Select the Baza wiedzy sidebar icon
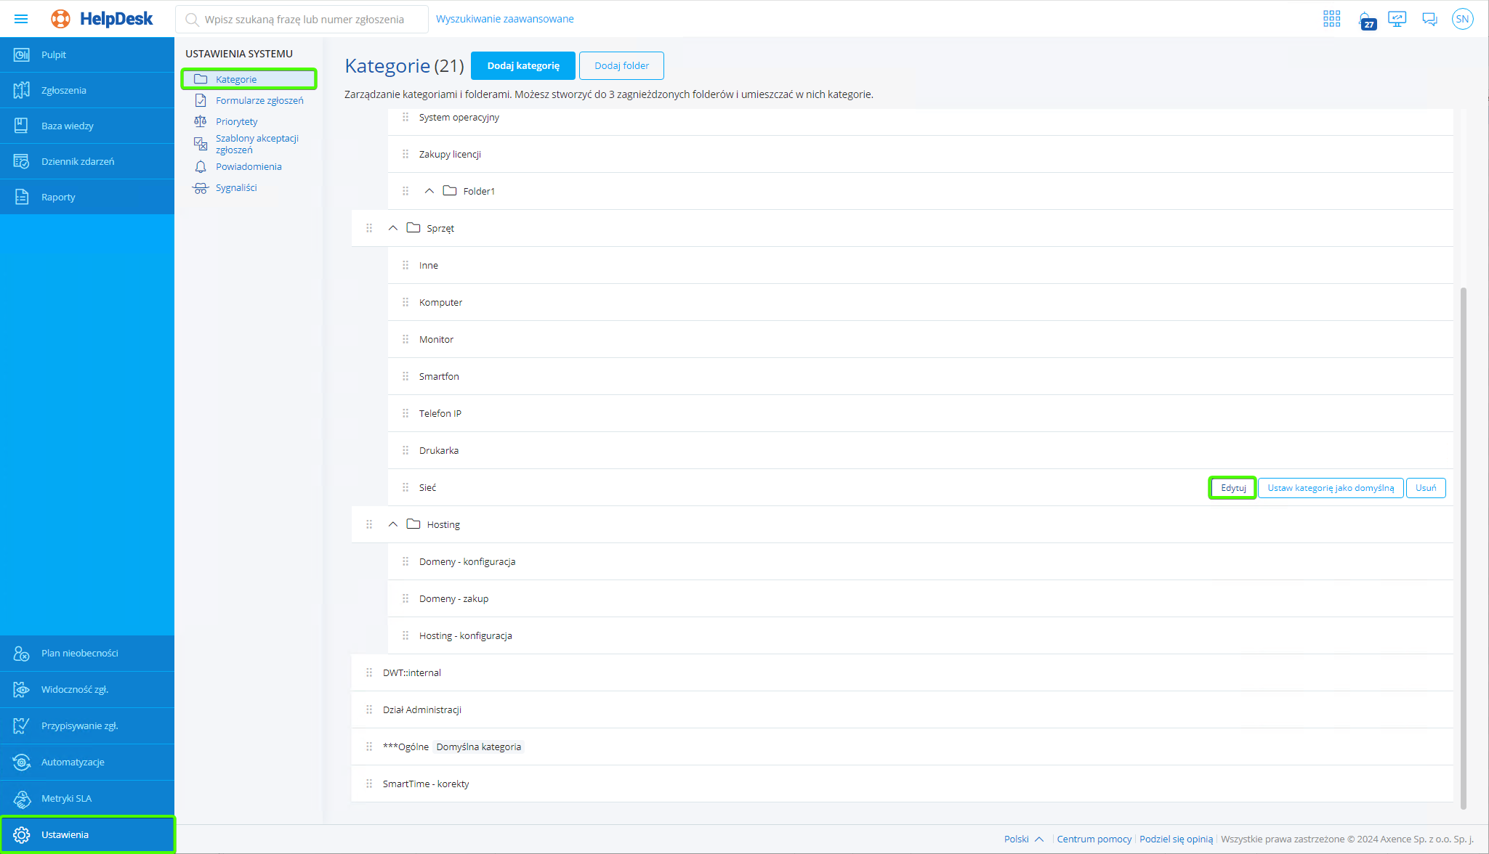Image resolution: width=1489 pixels, height=854 pixels. [22, 125]
